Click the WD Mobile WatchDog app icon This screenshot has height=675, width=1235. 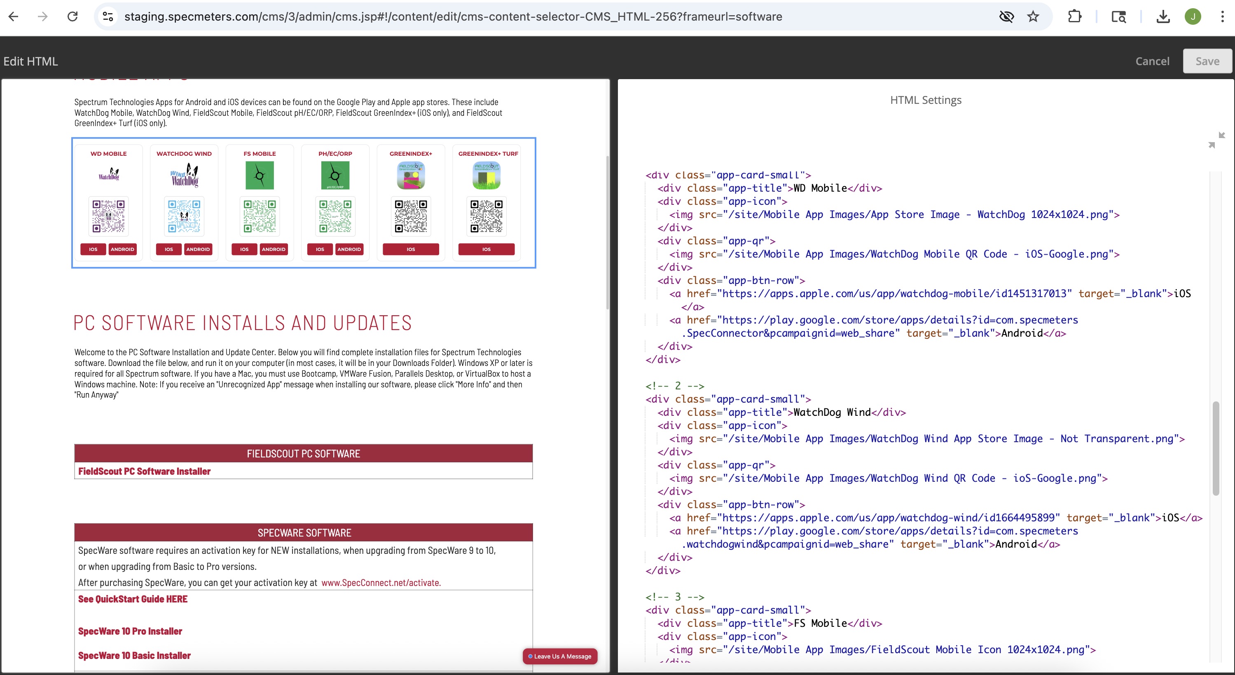[x=109, y=175]
